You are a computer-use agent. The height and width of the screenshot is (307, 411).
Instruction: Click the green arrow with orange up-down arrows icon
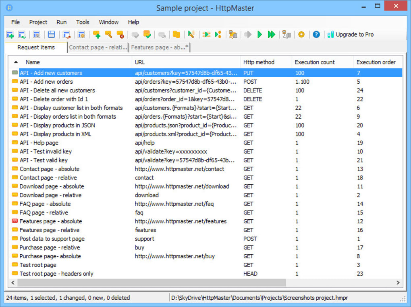coord(218,35)
